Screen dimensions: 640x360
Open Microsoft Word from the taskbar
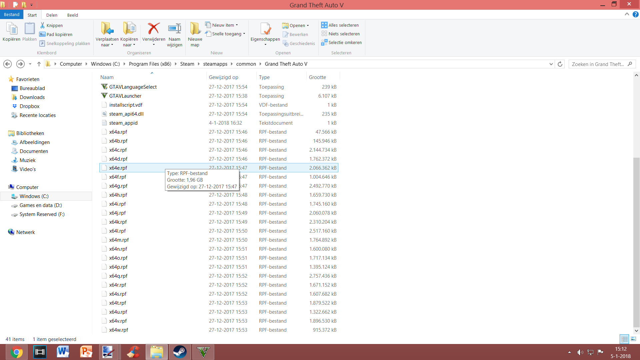(x=63, y=352)
